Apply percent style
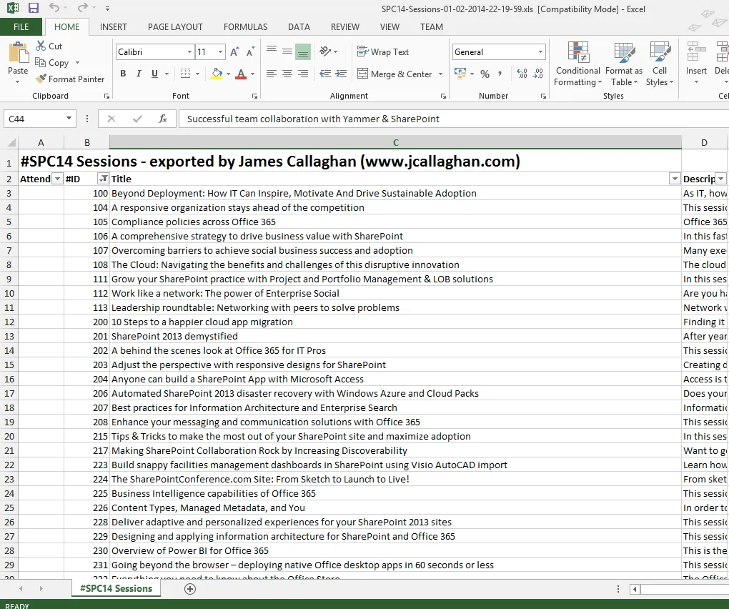The image size is (729, 609). point(485,74)
